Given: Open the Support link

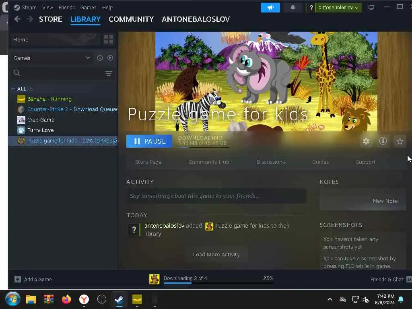Looking at the screenshot, I should coord(365,162).
